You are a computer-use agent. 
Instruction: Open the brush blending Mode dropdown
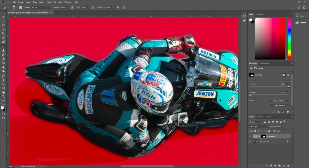tap(41, 8)
